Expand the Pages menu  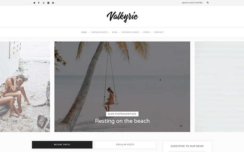(x=147, y=32)
